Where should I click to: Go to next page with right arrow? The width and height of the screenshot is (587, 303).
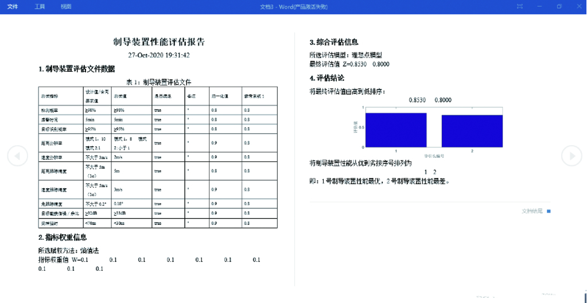pos(571,155)
